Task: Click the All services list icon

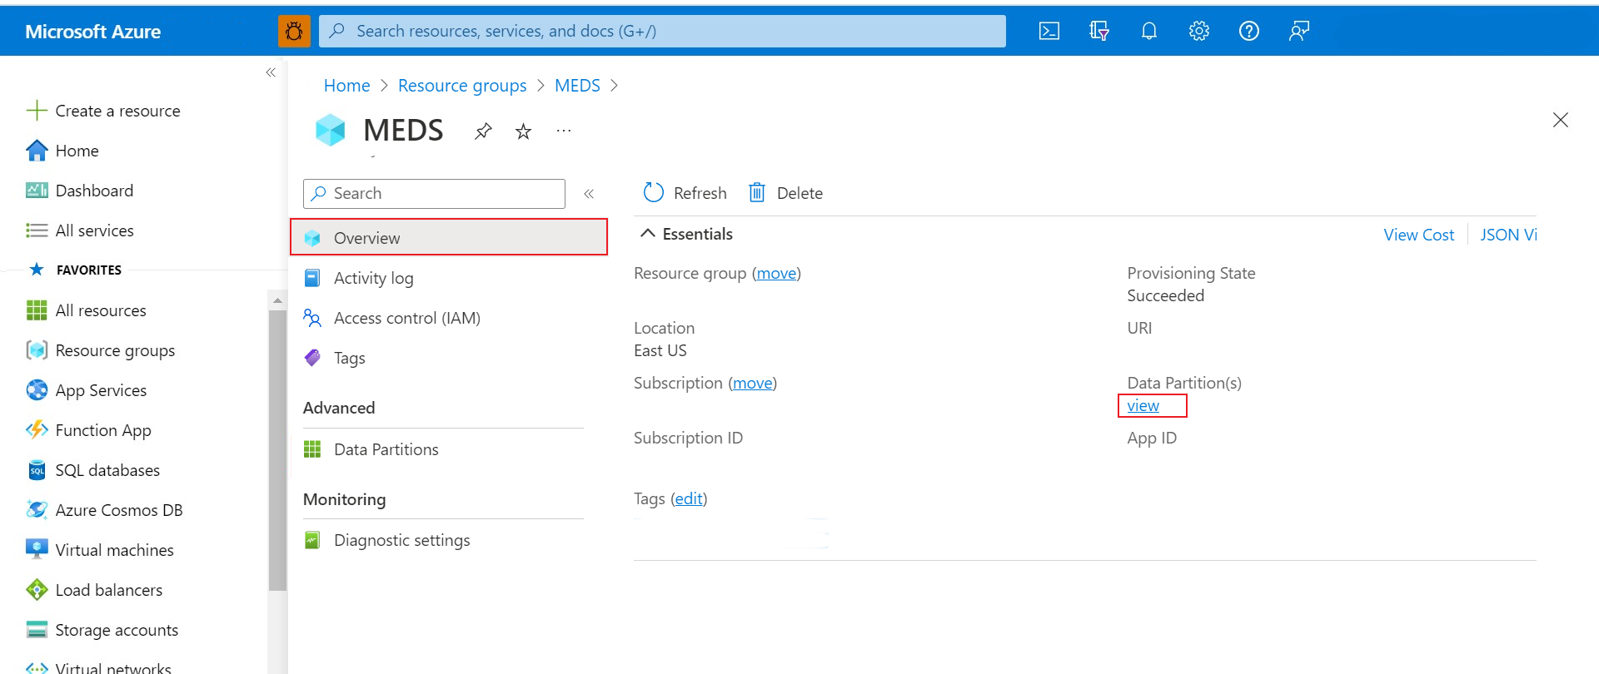Action: tap(37, 230)
